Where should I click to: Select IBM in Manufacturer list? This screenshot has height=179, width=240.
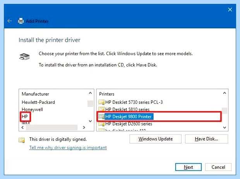click(x=26, y=123)
